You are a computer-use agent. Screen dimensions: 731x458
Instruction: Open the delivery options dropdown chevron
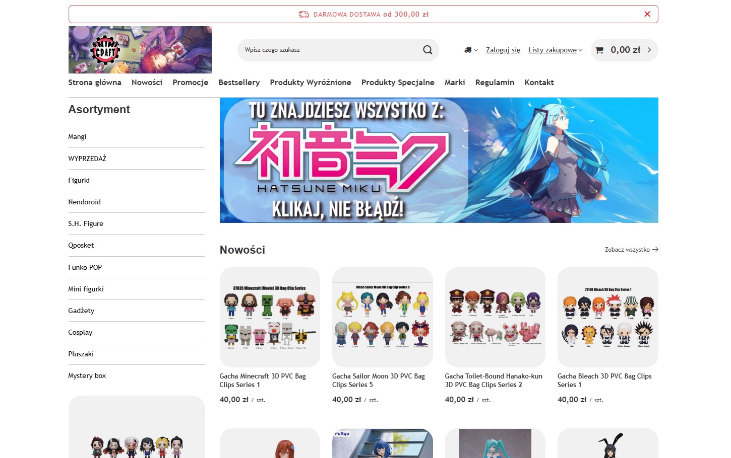(x=475, y=50)
